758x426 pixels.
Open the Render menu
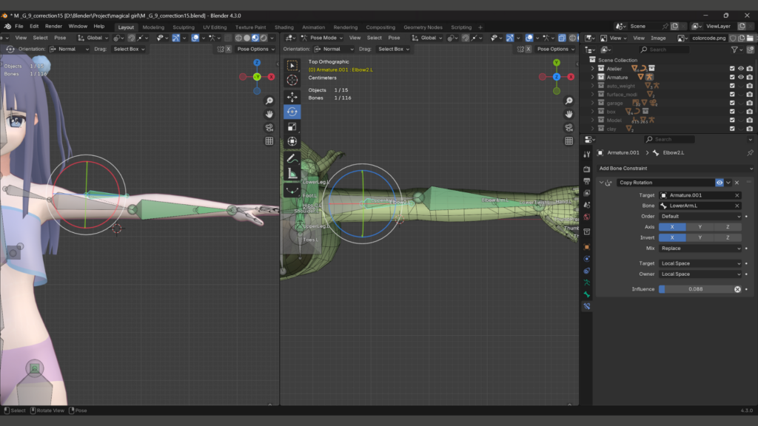pyautogui.click(x=54, y=26)
